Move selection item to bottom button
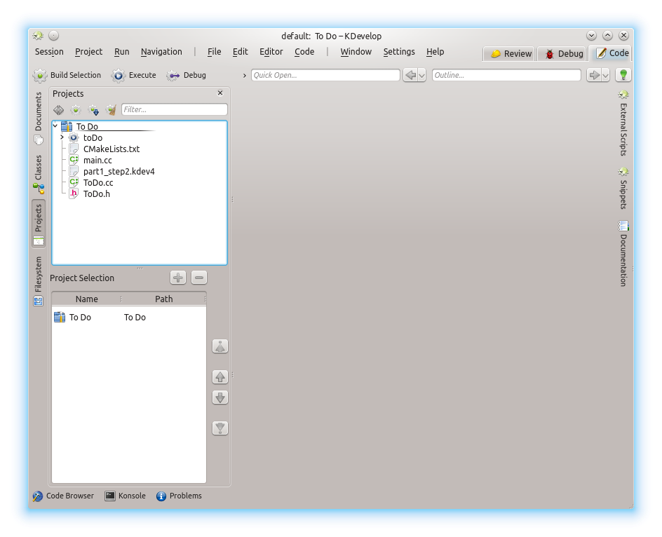The image size is (662, 537). tap(220, 428)
